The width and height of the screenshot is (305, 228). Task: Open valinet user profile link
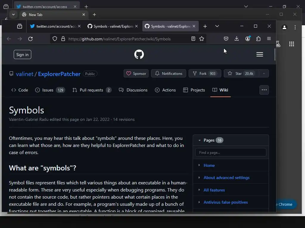pos(25,74)
